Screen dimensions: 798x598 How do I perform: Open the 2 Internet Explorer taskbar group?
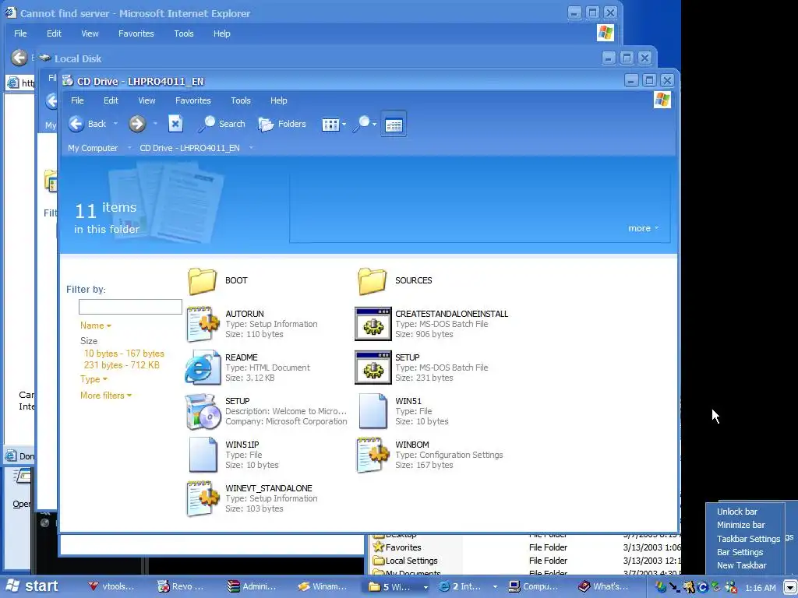pos(468,586)
